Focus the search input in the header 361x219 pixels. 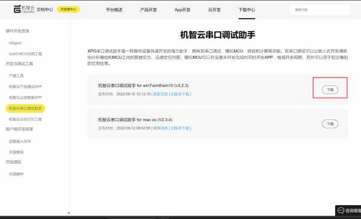tap(320, 10)
